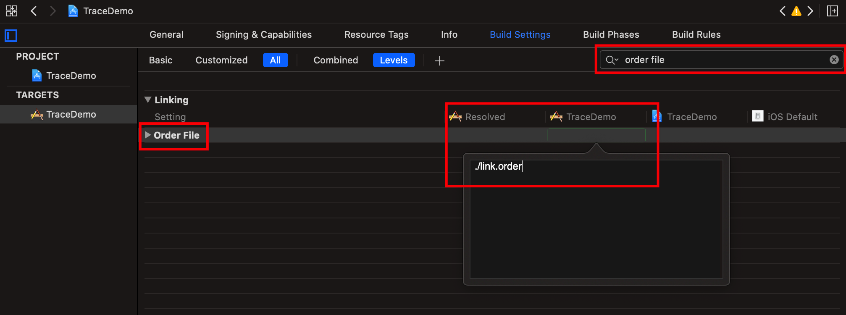Switch to the Build Rules tab
Screen dimensions: 846x315
[x=696, y=34]
